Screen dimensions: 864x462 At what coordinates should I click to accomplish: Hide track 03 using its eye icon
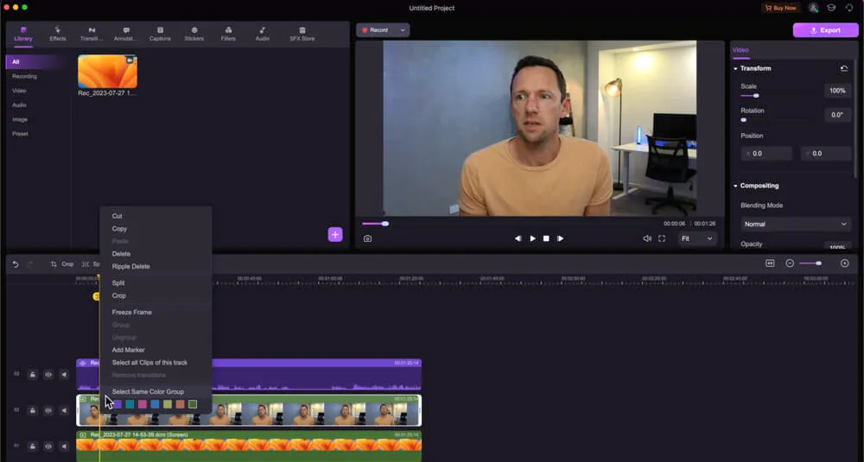click(48, 375)
